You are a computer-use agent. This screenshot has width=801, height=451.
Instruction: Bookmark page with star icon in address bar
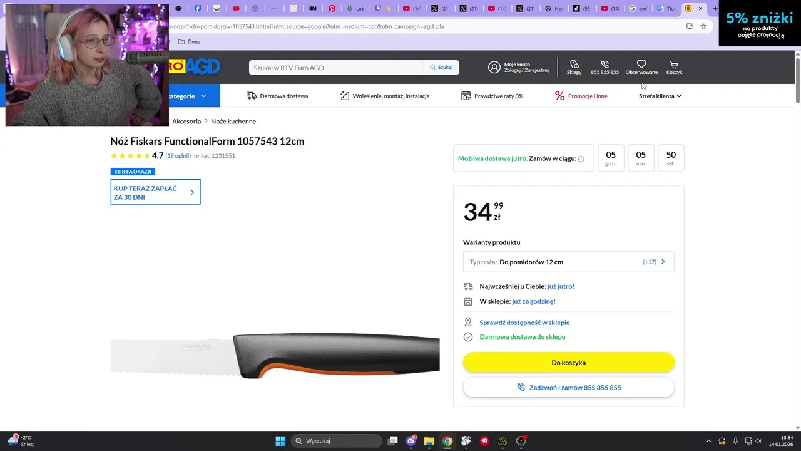[x=703, y=26]
